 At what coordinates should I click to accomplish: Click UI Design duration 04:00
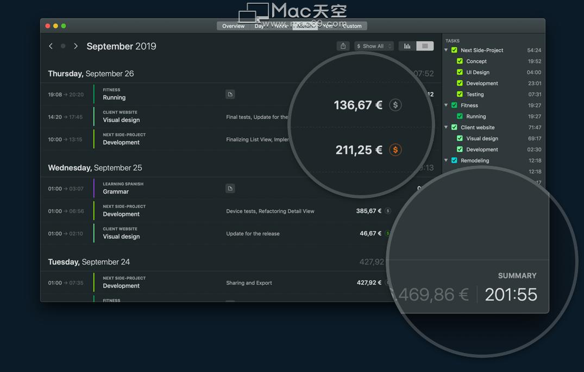click(533, 72)
